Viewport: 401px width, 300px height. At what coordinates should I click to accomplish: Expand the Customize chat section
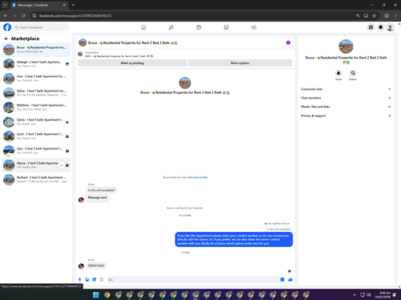click(x=346, y=89)
